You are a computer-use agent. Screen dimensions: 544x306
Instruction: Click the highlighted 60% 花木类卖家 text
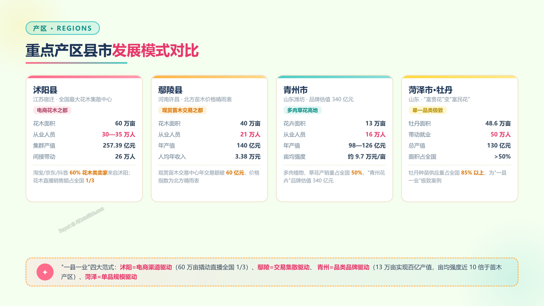click(x=88, y=173)
